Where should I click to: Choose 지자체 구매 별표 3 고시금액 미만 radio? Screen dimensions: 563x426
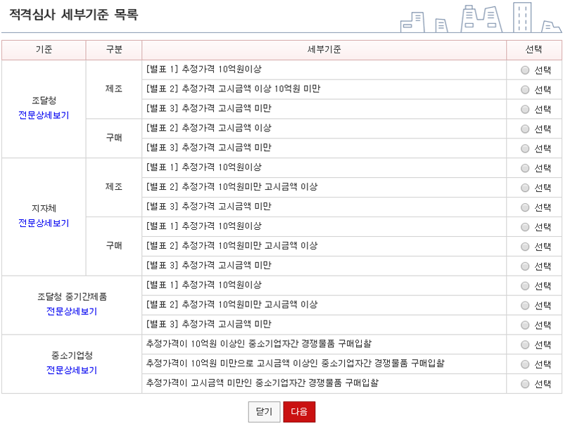click(525, 266)
